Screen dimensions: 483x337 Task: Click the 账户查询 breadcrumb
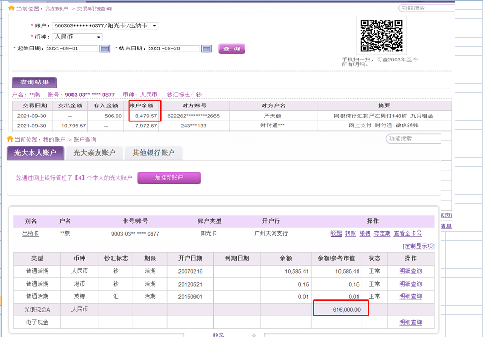click(x=84, y=140)
